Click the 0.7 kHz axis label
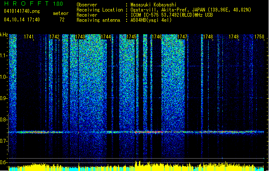The width and height of the screenshot is (269, 171). [4, 141]
